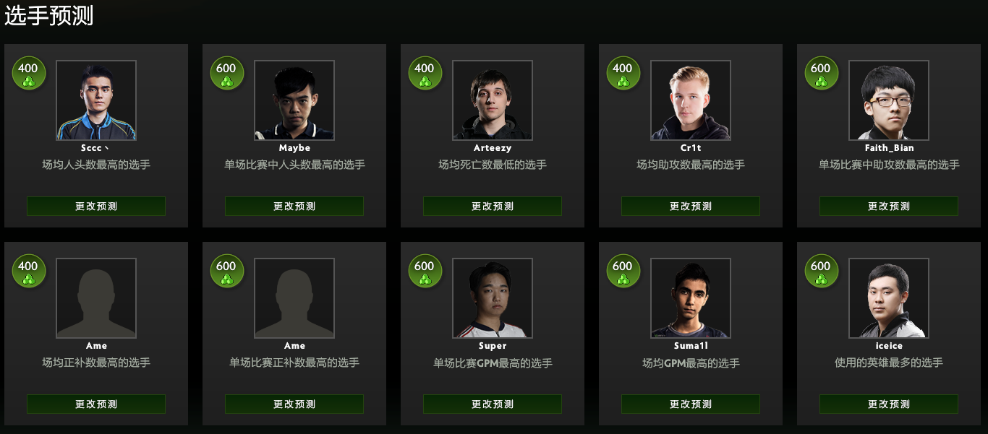Click the 选手预测 section heading
This screenshot has height=434, width=988.
pyautogui.click(x=48, y=15)
